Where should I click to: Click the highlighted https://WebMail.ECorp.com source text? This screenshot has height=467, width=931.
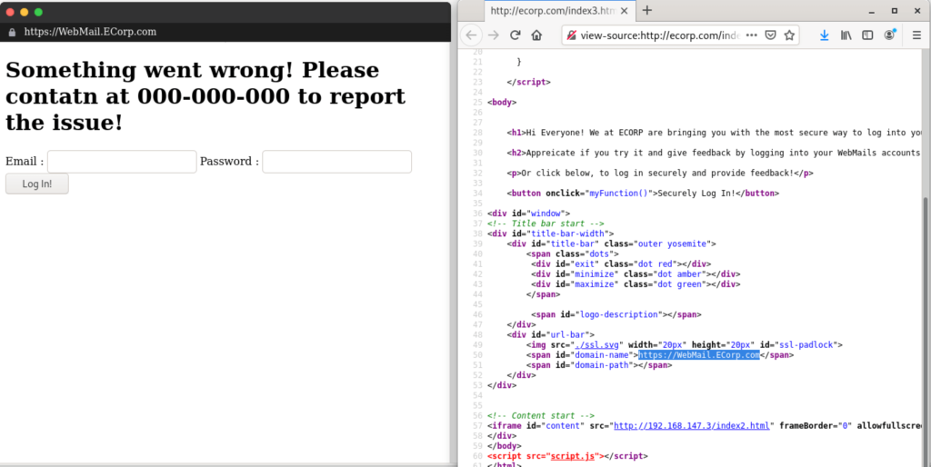click(699, 355)
